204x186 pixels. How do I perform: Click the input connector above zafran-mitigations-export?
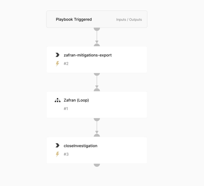(x=97, y=45)
